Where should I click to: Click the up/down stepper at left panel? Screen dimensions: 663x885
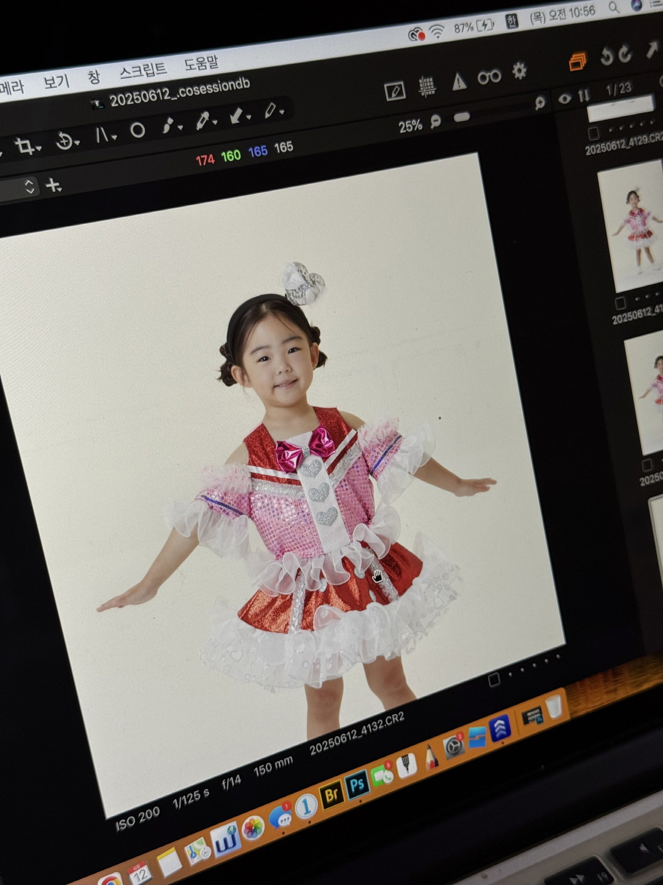29,187
